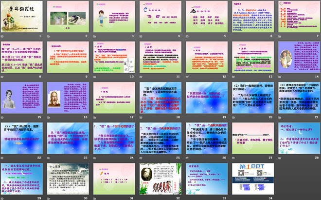
Task: Select slide 26 thumbnail
Action: [207, 138]
